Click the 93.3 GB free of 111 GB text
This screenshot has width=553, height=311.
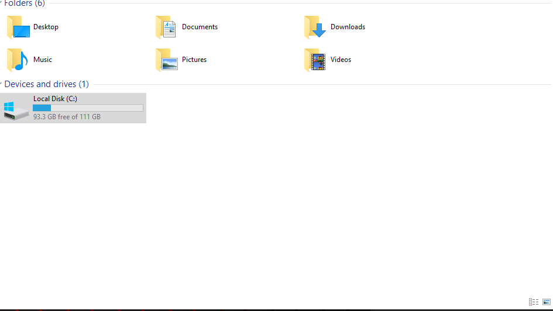coord(67,116)
